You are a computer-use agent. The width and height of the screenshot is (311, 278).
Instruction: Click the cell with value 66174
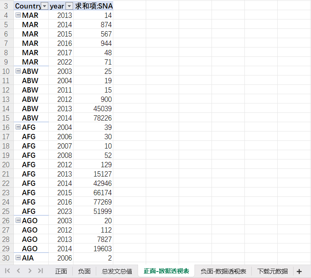pyautogui.click(x=93, y=192)
